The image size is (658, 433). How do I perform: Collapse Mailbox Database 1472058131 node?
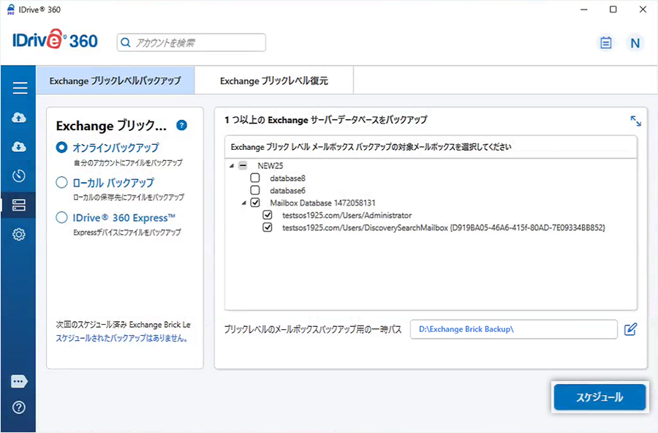243,203
